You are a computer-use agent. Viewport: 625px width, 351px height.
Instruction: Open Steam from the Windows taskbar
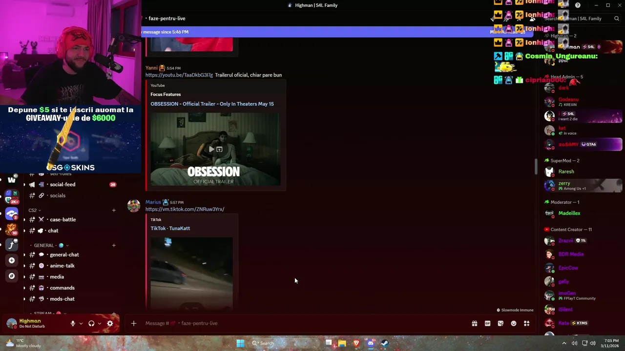[385, 343]
